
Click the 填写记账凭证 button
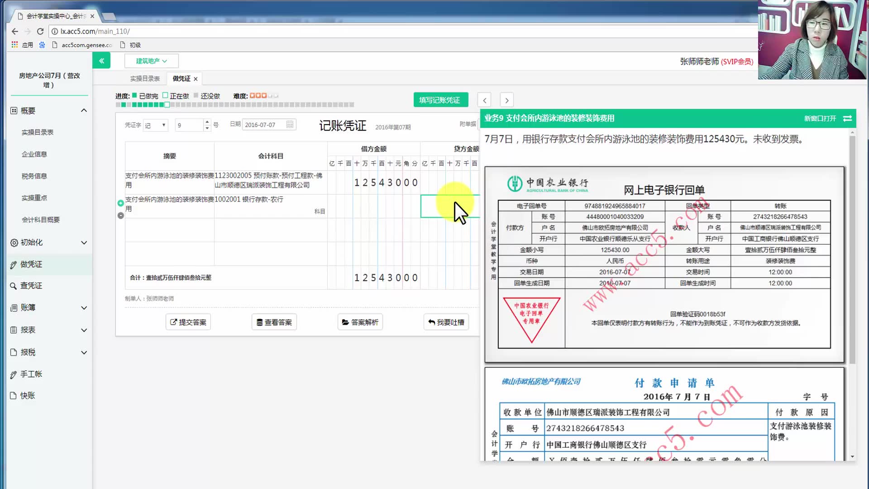[440, 100]
